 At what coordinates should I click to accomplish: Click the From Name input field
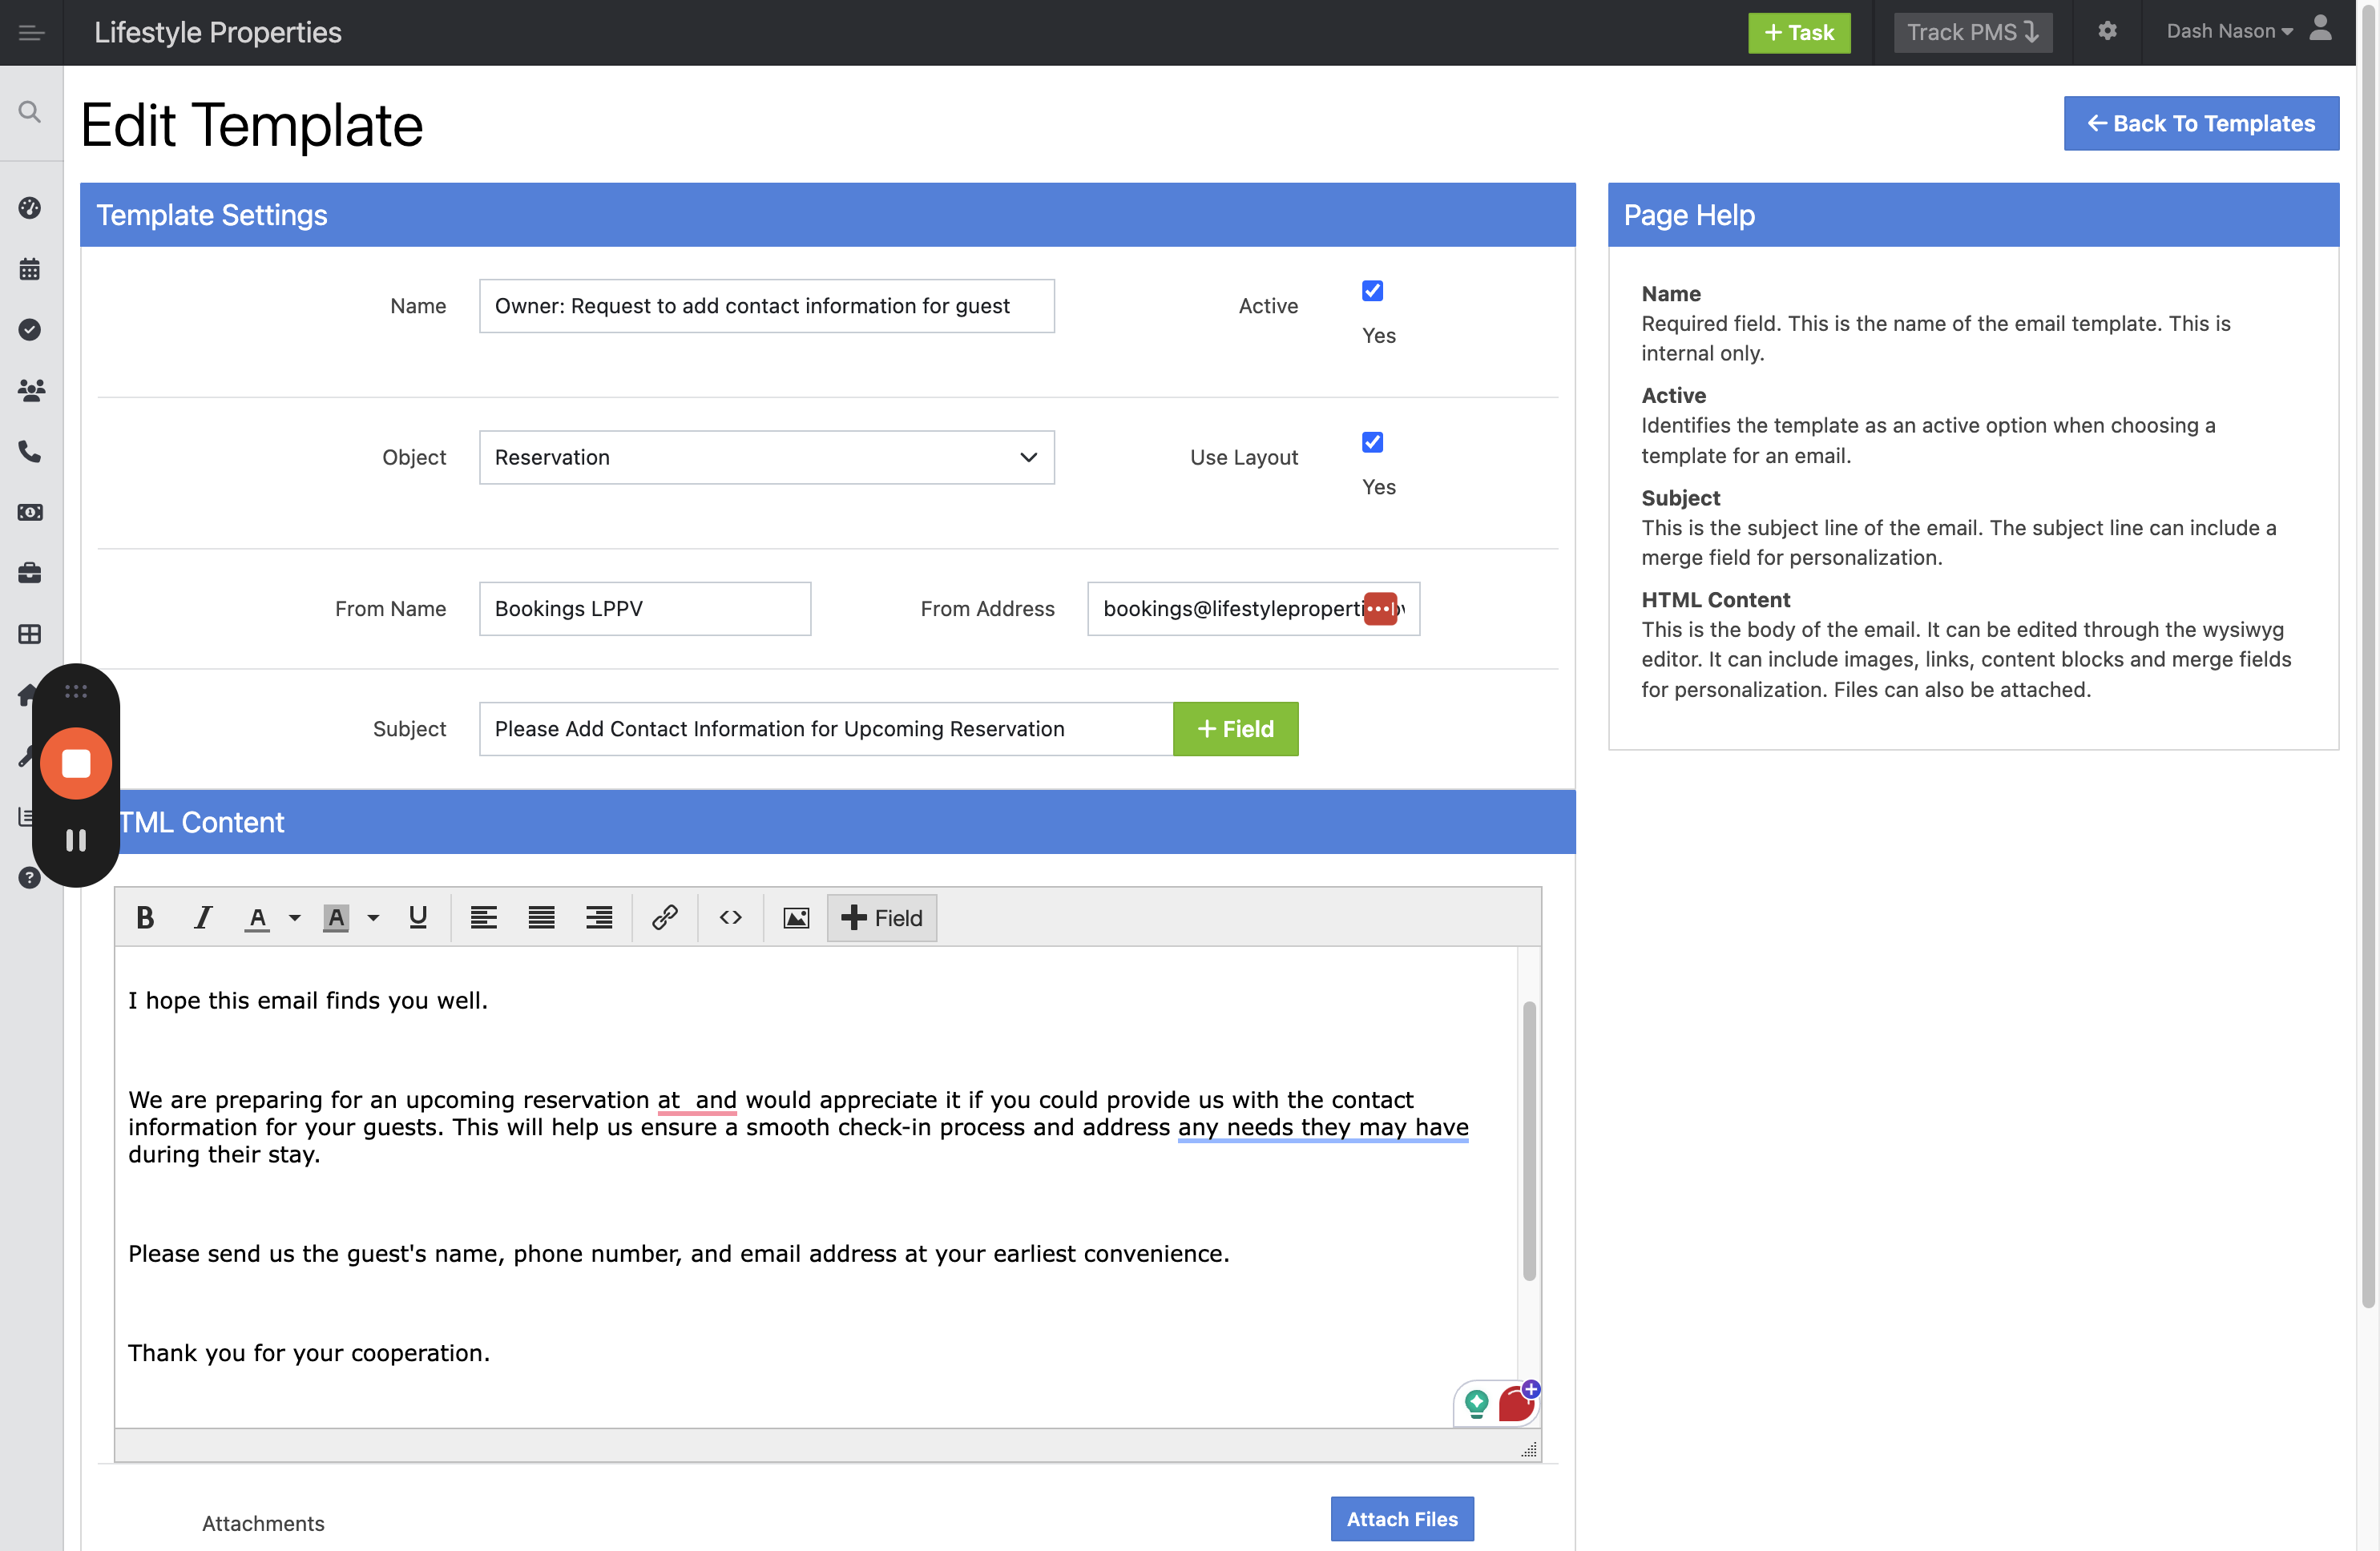click(645, 609)
